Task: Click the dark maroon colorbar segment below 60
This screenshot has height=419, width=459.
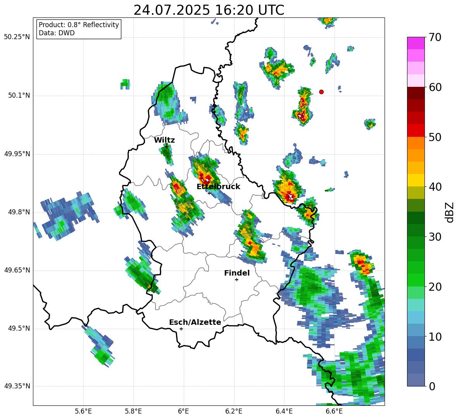Action: pyautogui.click(x=416, y=93)
